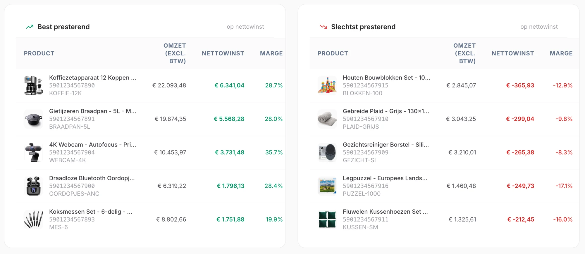585x254 pixels.
Task: Open the Koffiezetapparaat product thumbnail
Action: (x=34, y=85)
